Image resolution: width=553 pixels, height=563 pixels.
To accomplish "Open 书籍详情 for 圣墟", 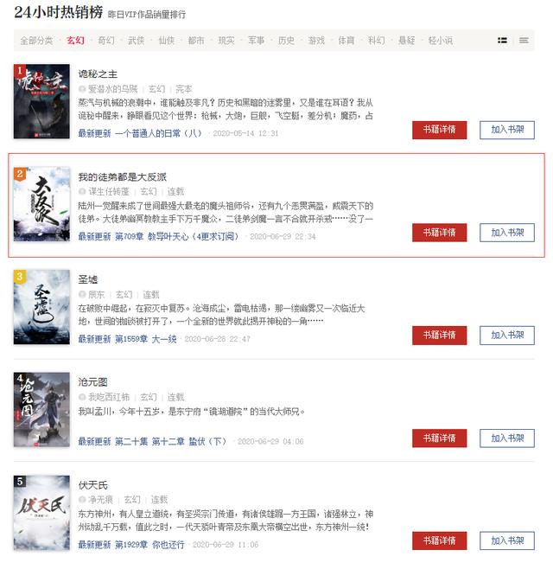I will click(439, 336).
